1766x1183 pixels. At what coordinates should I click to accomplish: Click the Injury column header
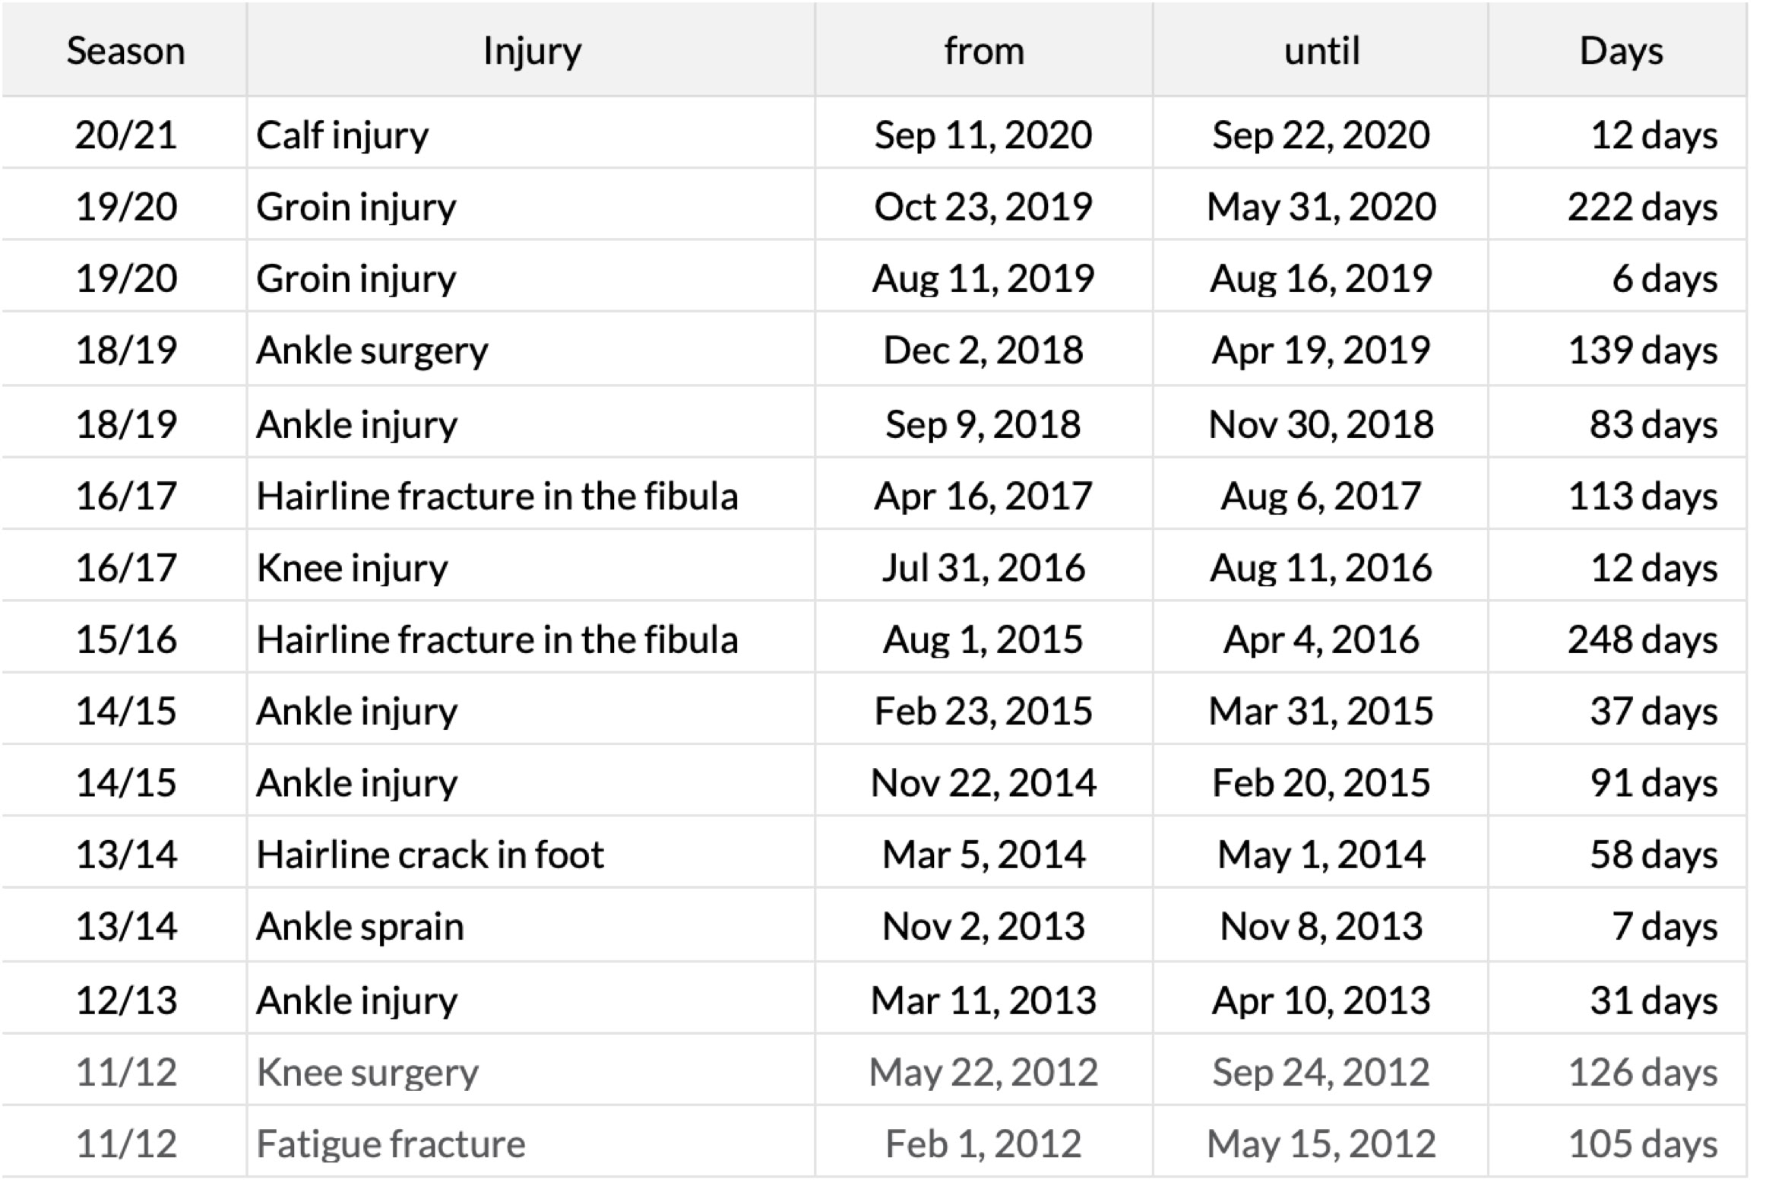coord(532,52)
